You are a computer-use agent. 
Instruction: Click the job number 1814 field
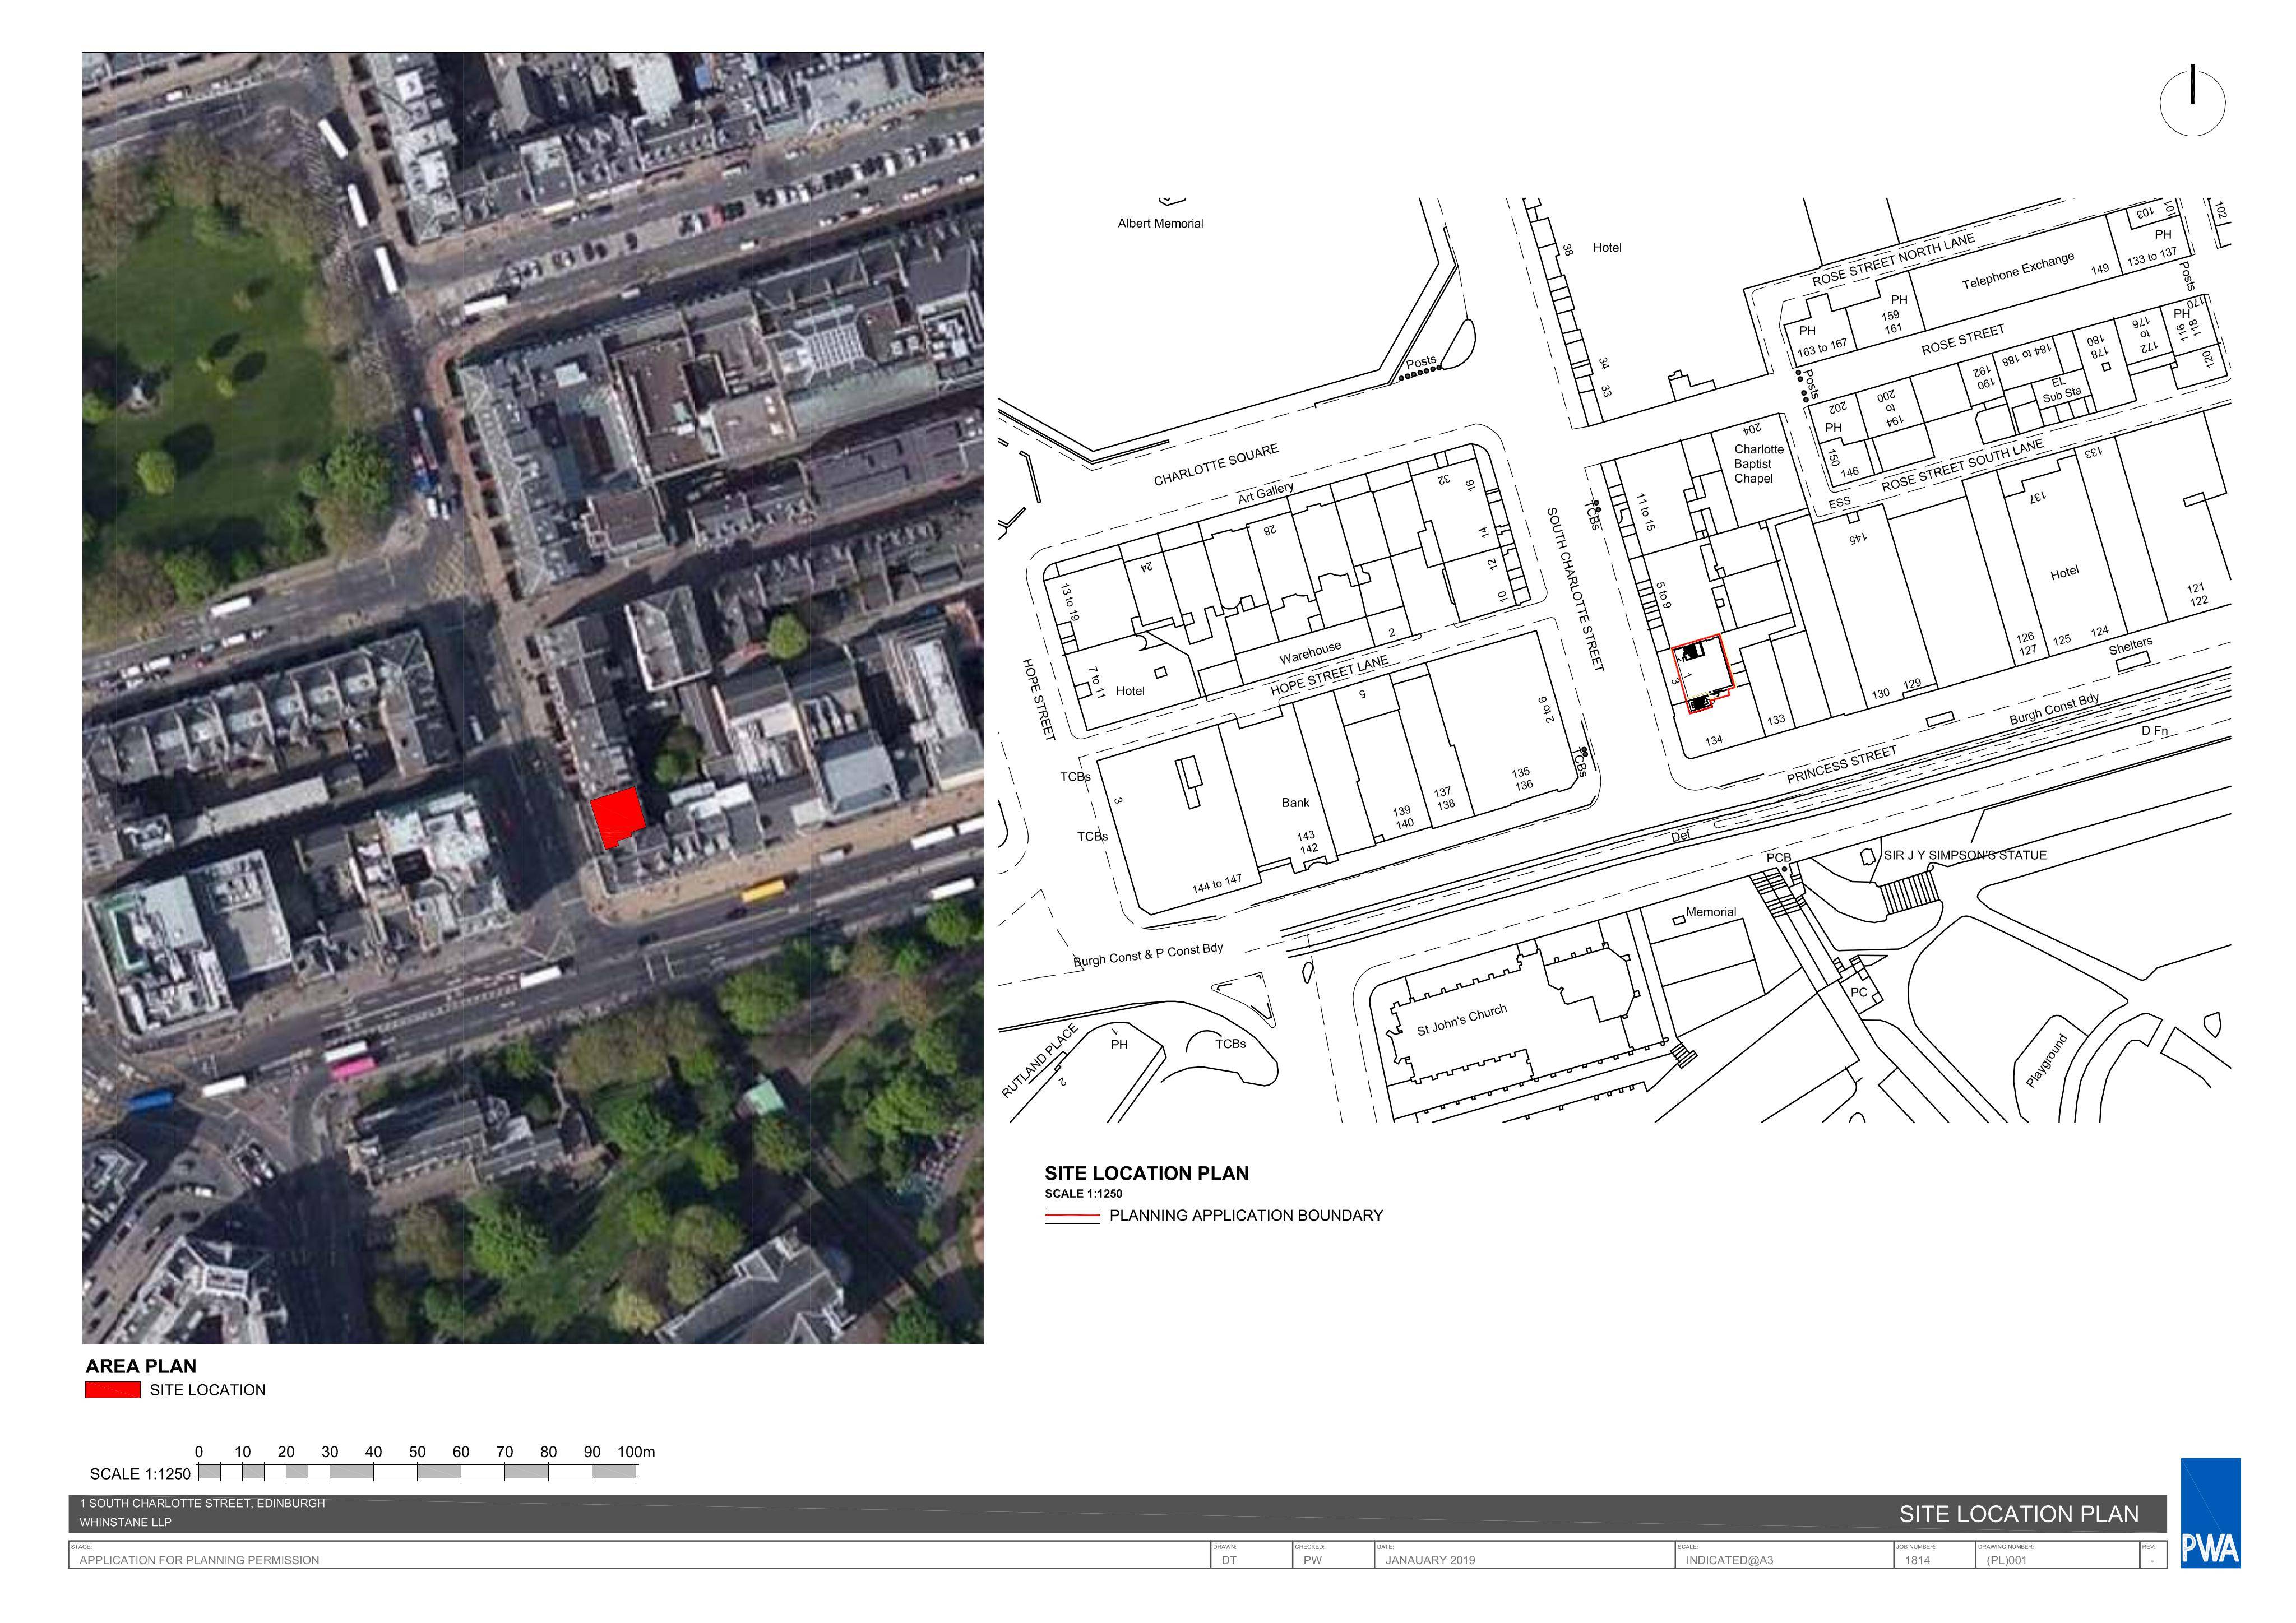click(x=1917, y=1560)
